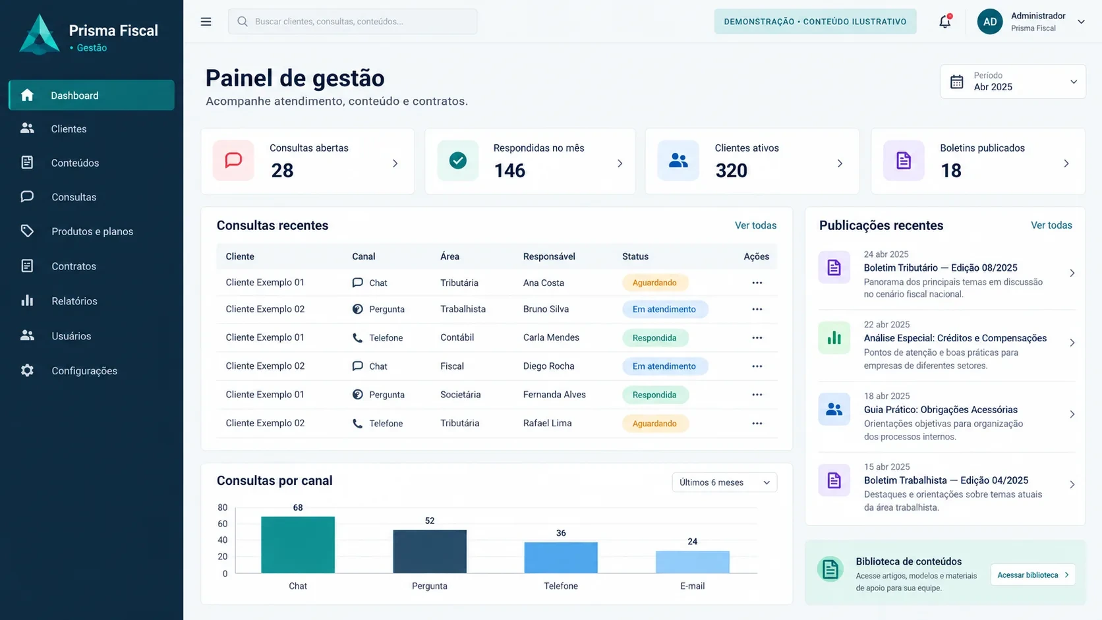Expand the Período Abr 2025 dropdown
The image size is (1102, 620).
tap(1013, 82)
